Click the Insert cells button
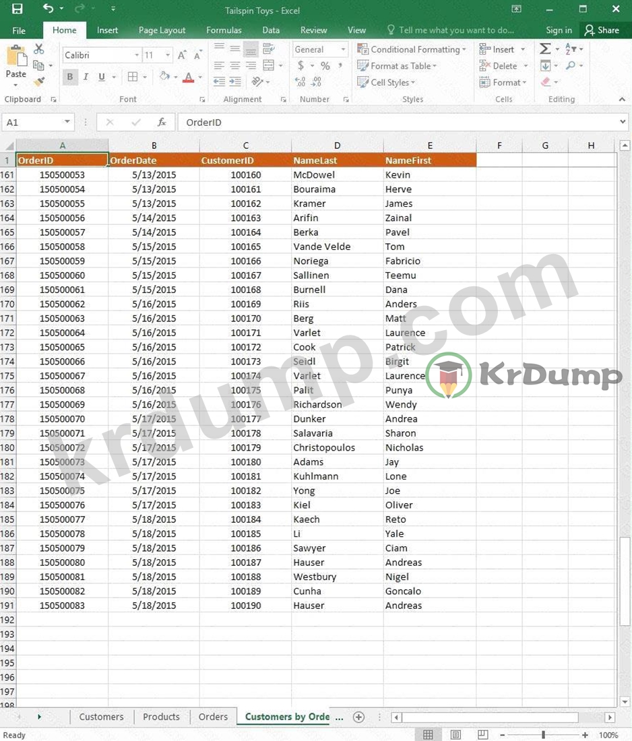 (x=502, y=49)
